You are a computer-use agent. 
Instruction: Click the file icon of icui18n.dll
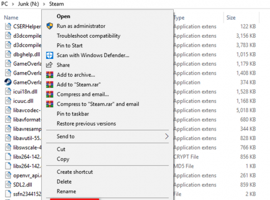pyautogui.click(x=8, y=92)
